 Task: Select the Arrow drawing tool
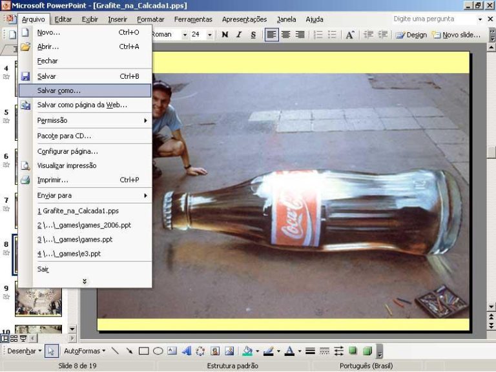pyautogui.click(x=129, y=351)
